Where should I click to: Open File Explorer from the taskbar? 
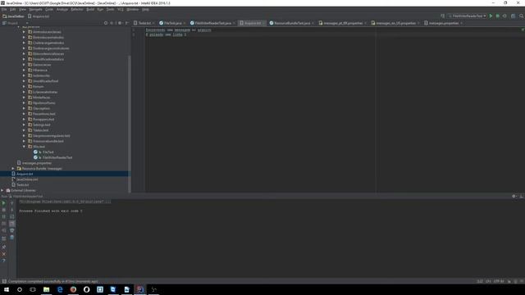point(46,289)
